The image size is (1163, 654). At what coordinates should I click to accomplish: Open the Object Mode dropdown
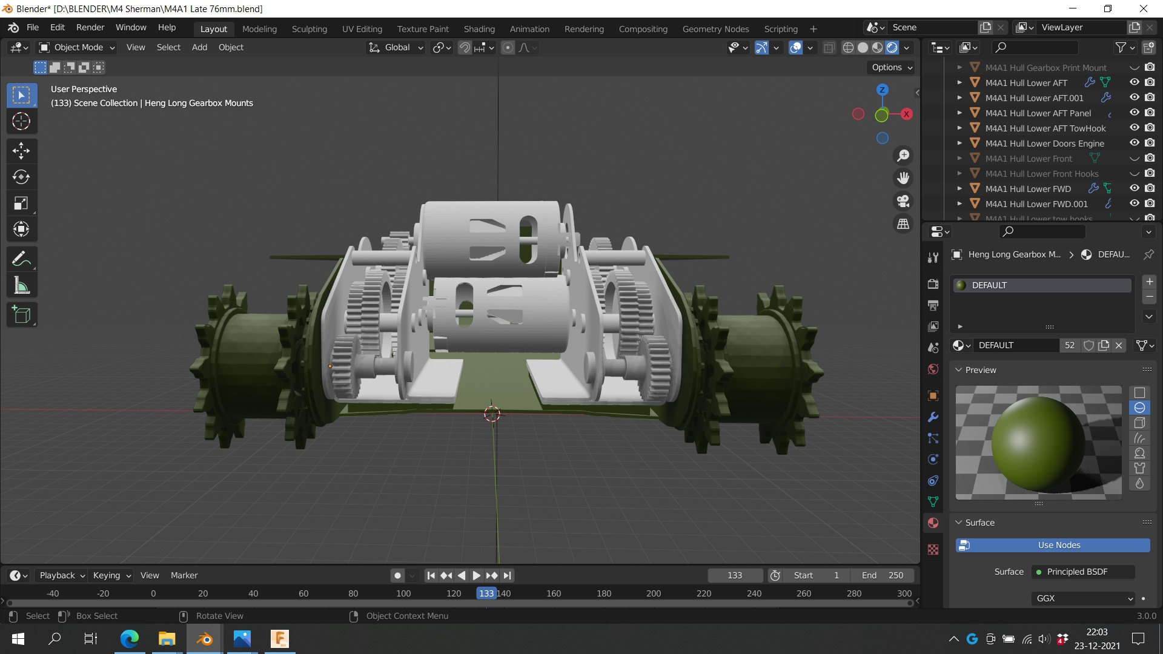click(77, 47)
